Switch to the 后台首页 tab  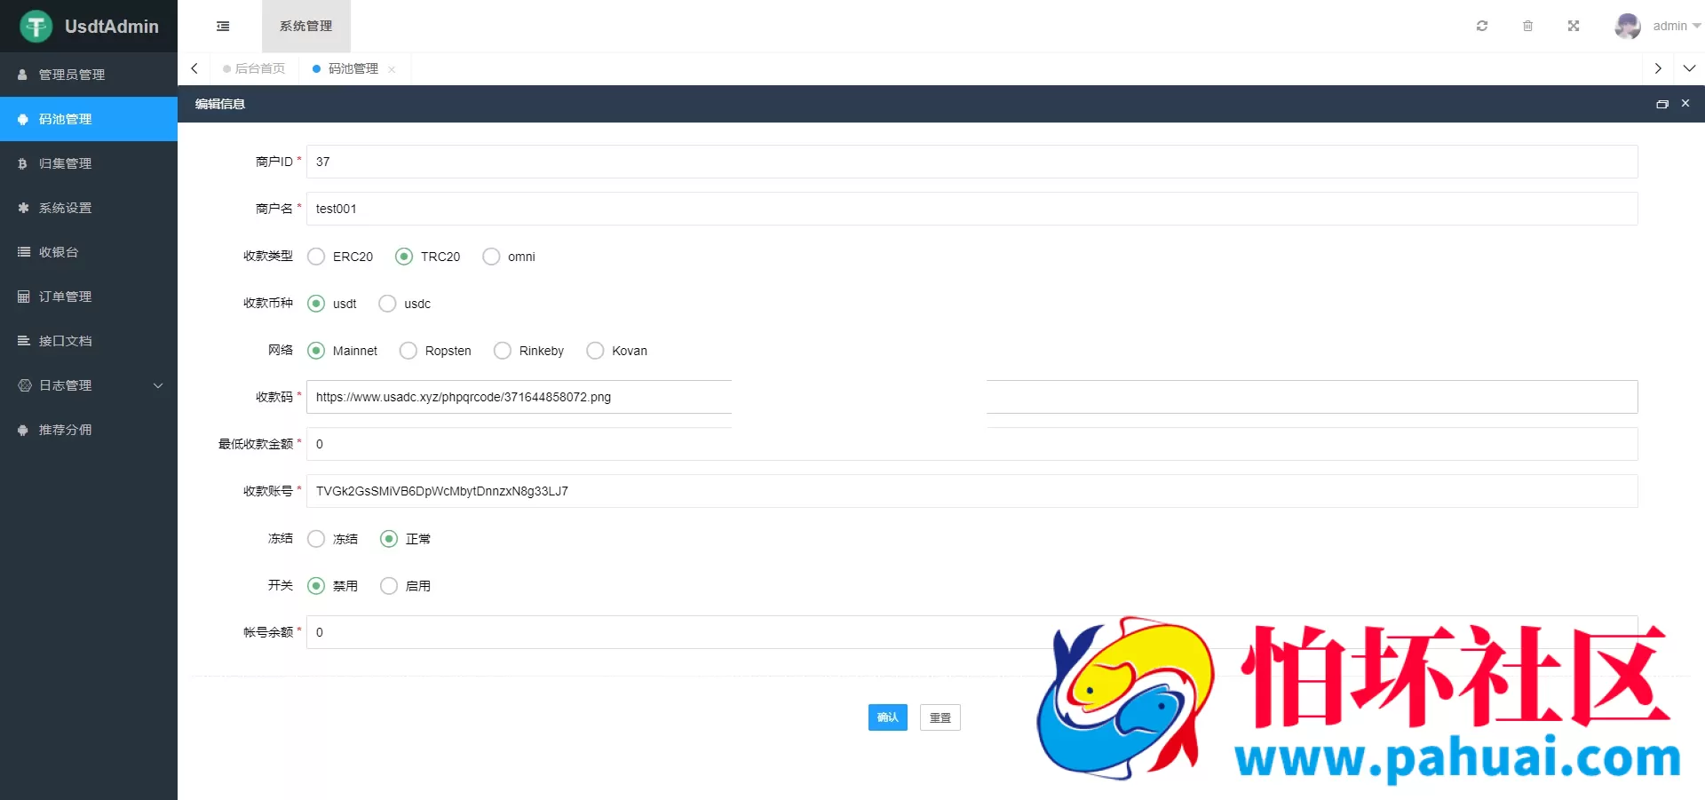coord(259,68)
